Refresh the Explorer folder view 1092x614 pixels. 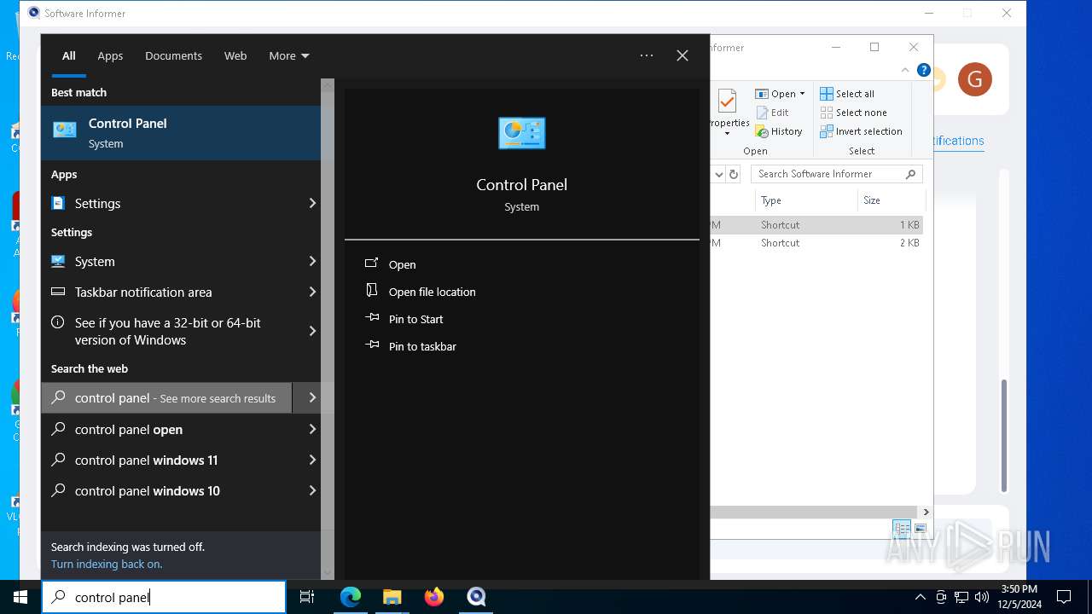pyautogui.click(x=734, y=174)
